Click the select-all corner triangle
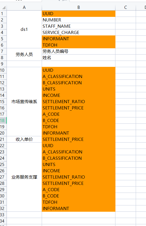Viewport: 146px width, 226px height. pyautogui.click(x=4, y=7)
